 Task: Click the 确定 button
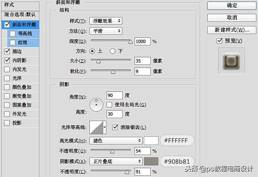[x=232, y=6]
